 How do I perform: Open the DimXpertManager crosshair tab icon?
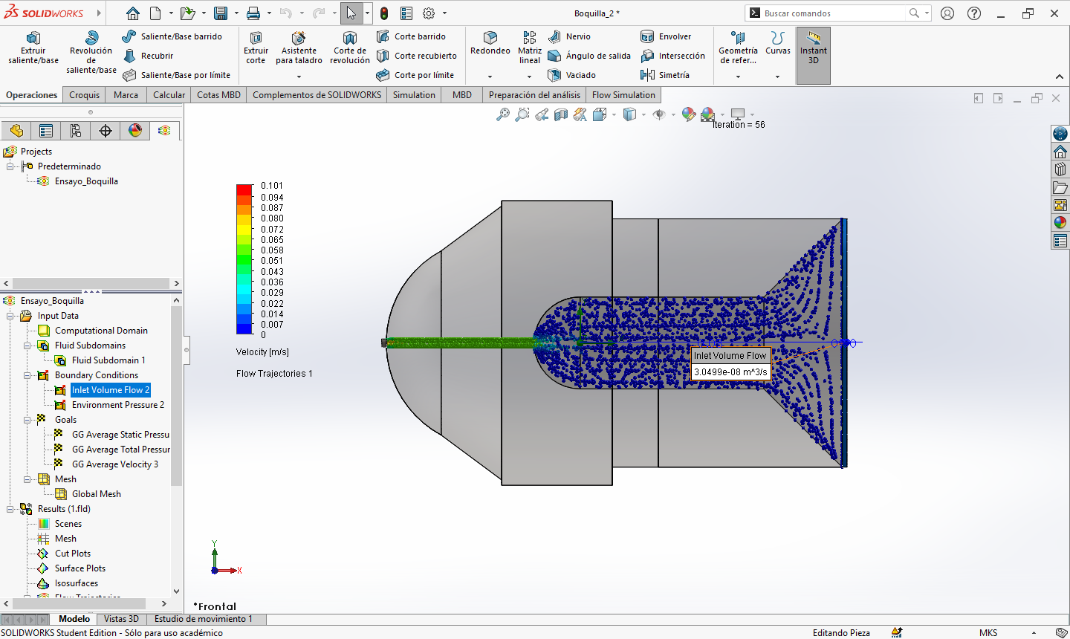pyautogui.click(x=106, y=131)
